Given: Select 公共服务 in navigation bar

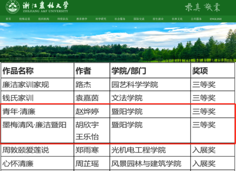Looking at the screenshot, I should coord(196,19).
